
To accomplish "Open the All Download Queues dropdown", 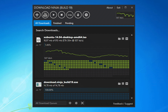I will click(x=51, y=103).
